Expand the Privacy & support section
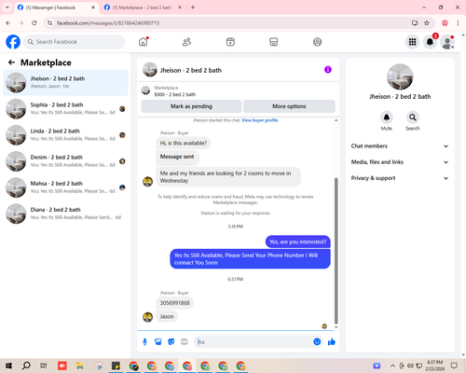Image resolution: width=466 pixels, height=373 pixels. coord(400,178)
